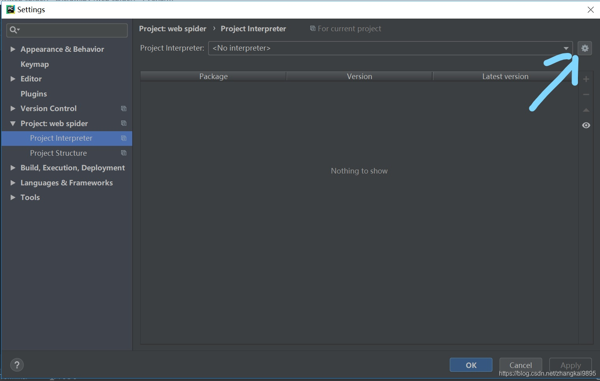Viewport: 600px width, 381px height.
Task: Click the OK button
Action: coord(471,365)
